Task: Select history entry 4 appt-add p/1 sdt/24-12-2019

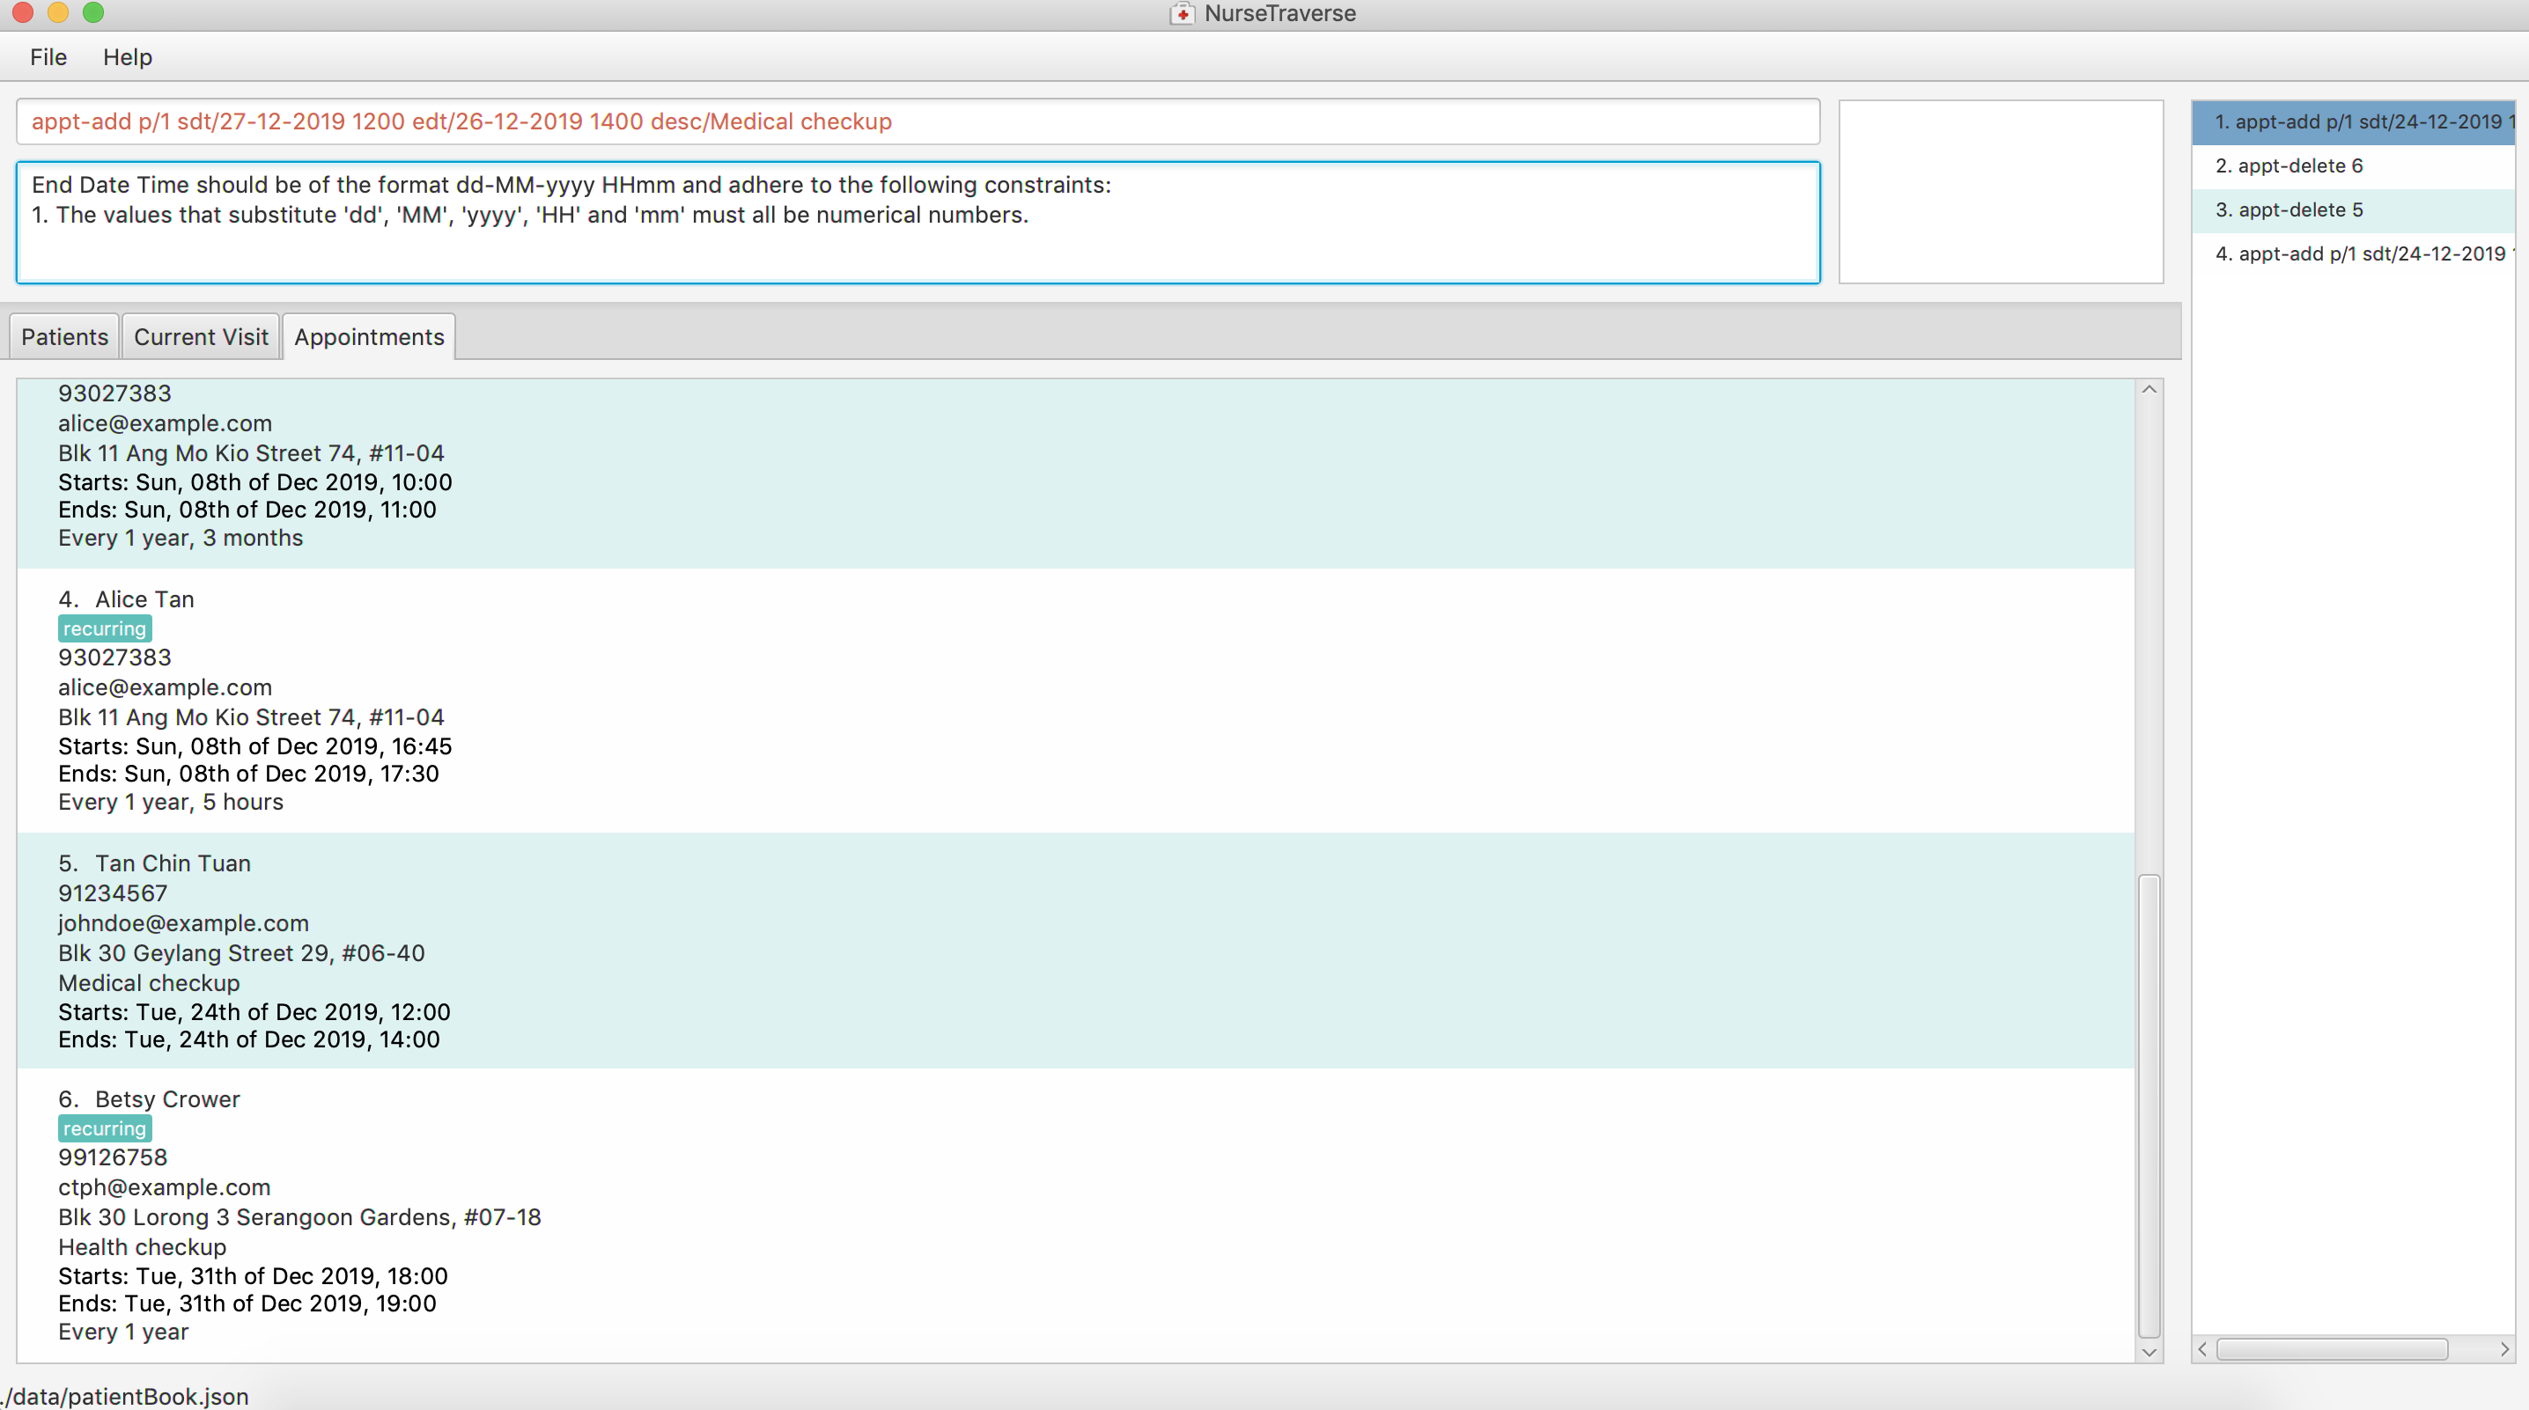Action: (2353, 254)
